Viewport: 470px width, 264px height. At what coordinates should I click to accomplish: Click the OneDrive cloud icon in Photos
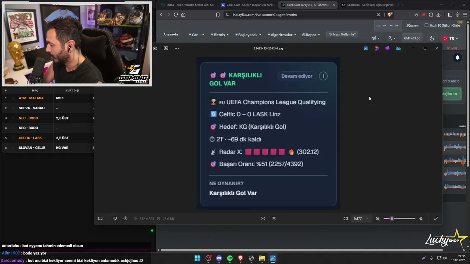pos(398,48)
